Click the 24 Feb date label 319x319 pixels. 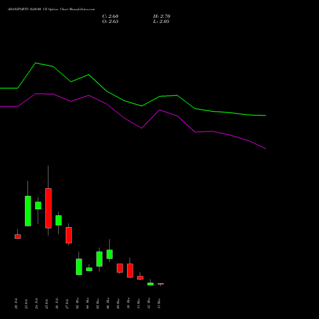click(x=37, y=303)
